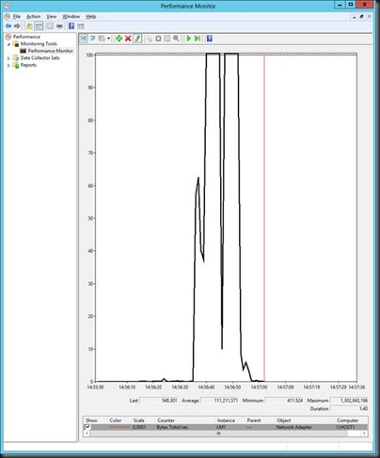The width and height of the screenshot is (380, 458).
Task: Click the Last value field
Action: pos(159,401)
